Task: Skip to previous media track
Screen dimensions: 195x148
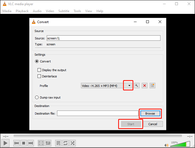Action: [17, 143]
